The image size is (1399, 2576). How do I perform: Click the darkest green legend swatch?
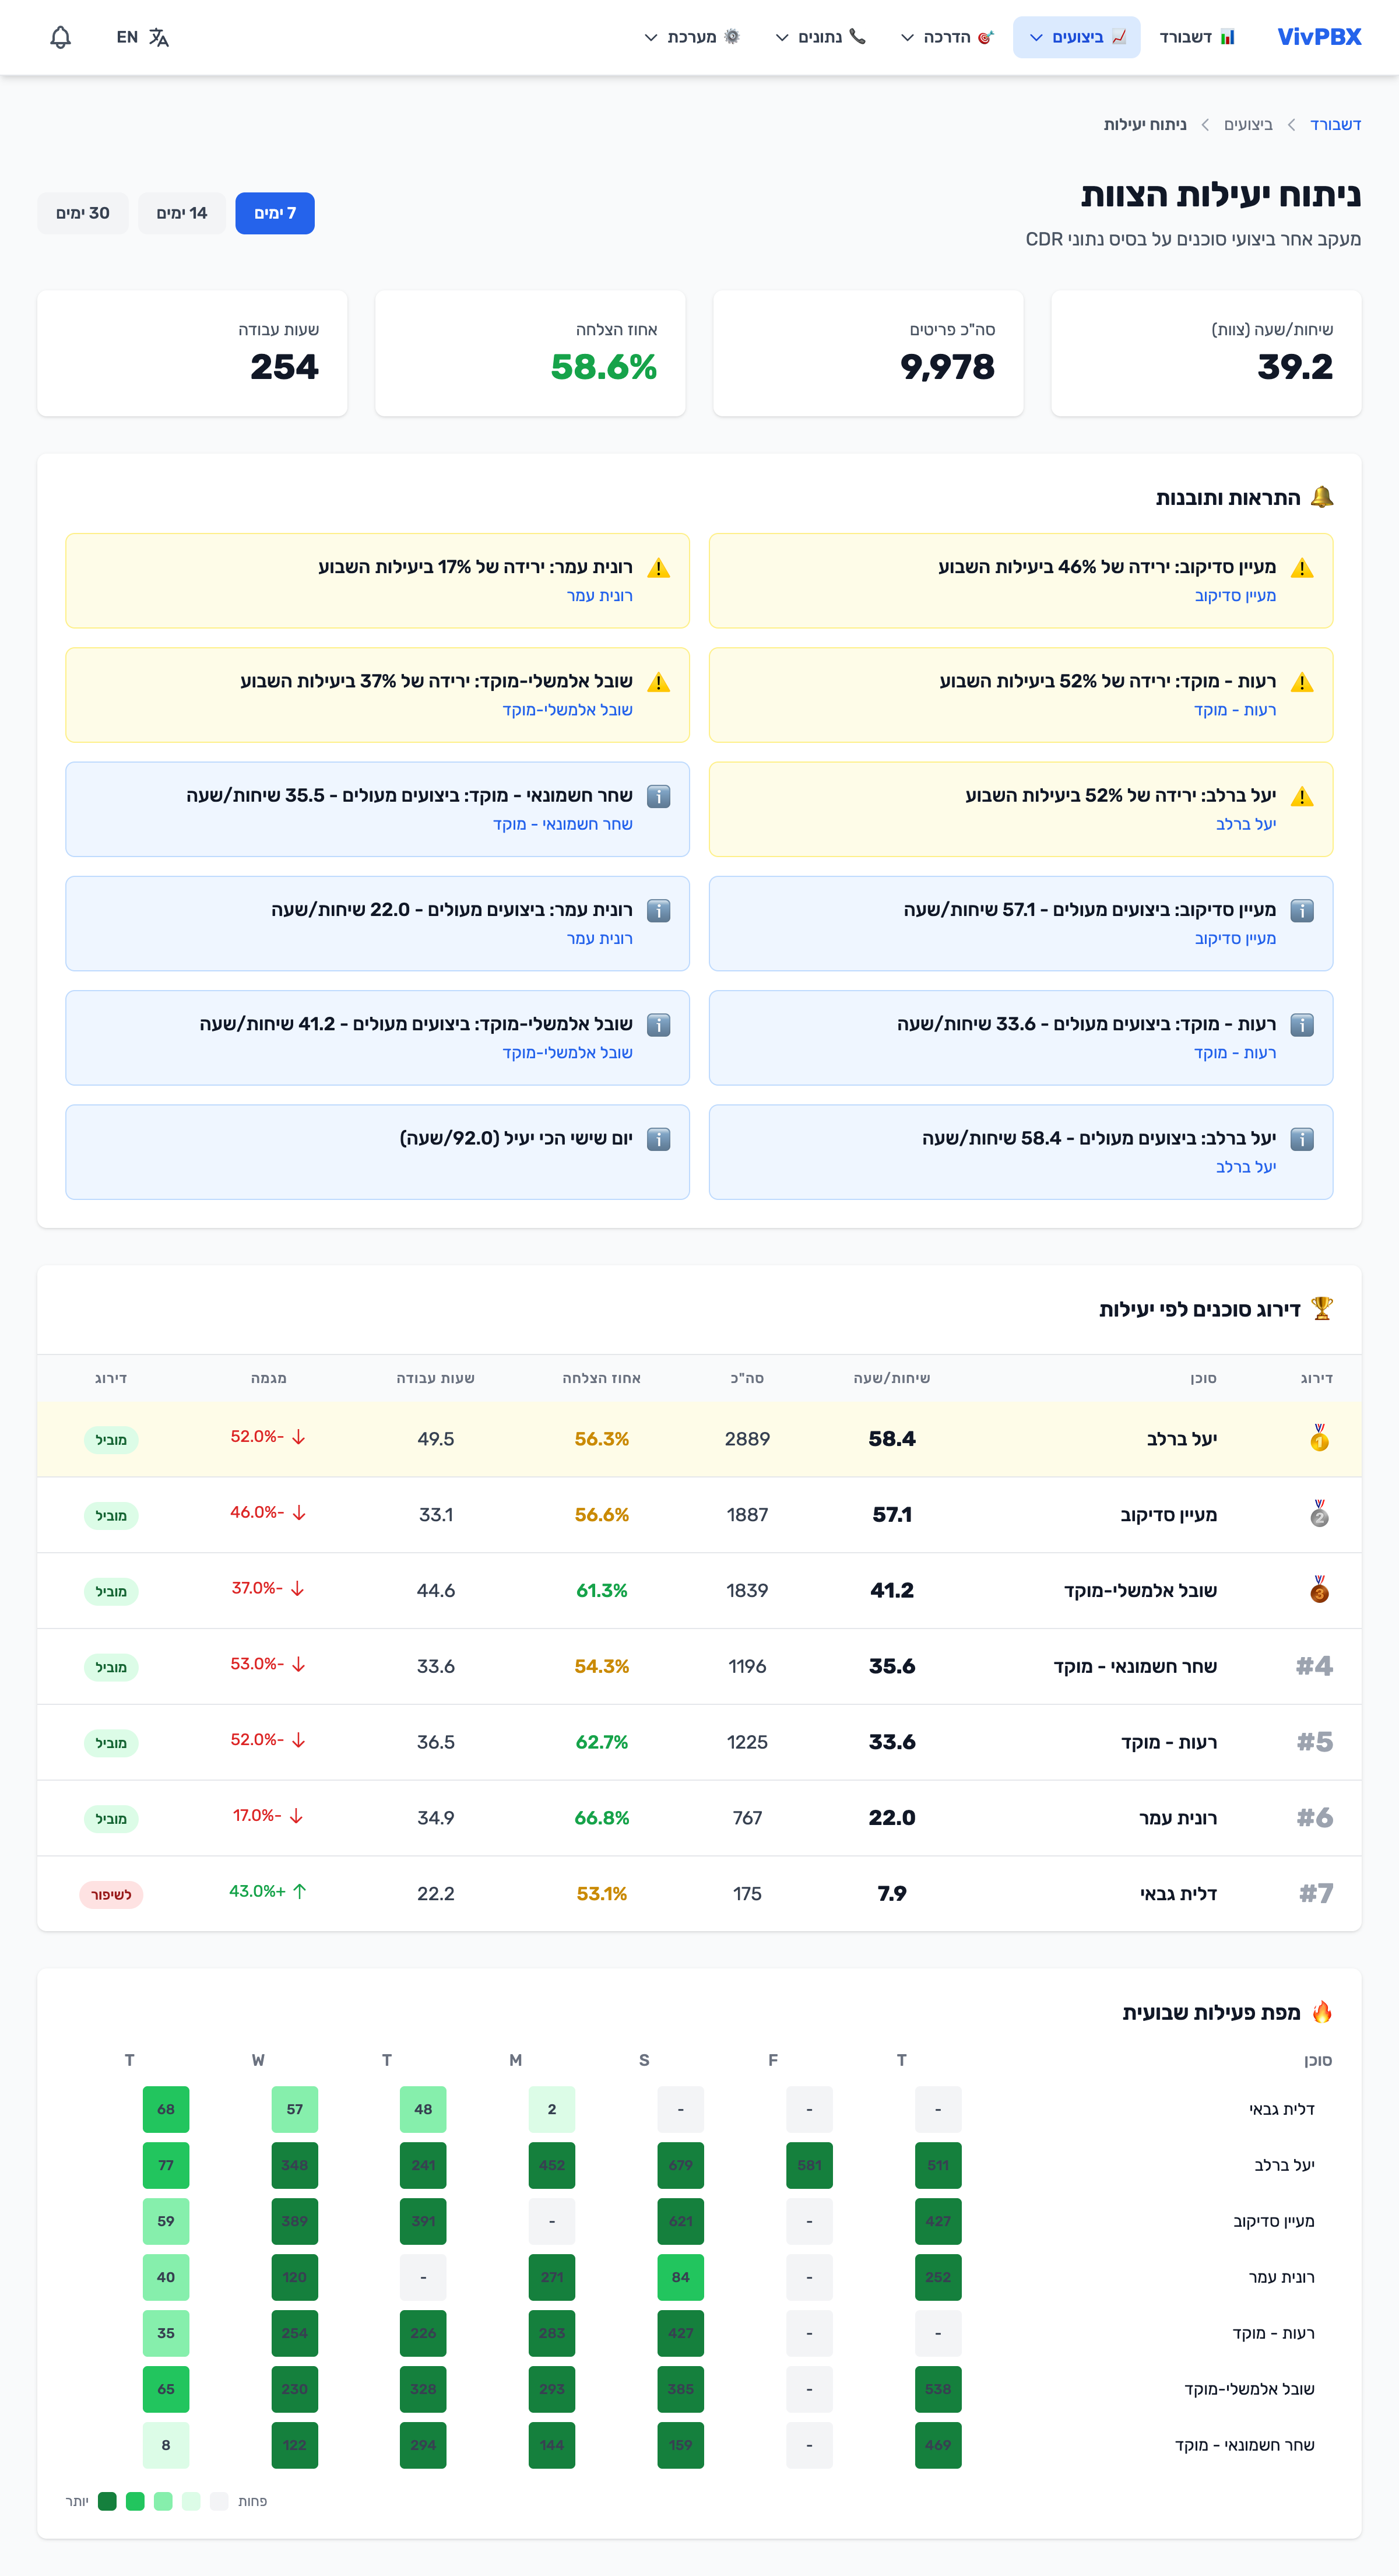[107, 2500]
